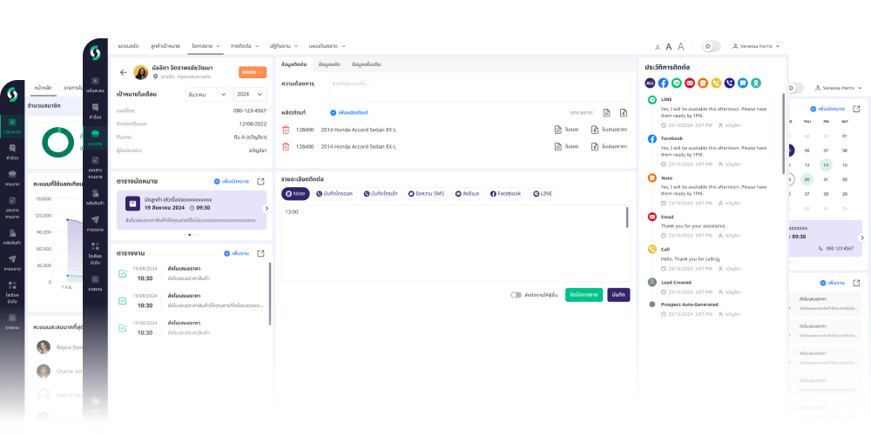
Task: Open the WARM status dropdown
Action: pyautogui.click(x=251, y=72)
